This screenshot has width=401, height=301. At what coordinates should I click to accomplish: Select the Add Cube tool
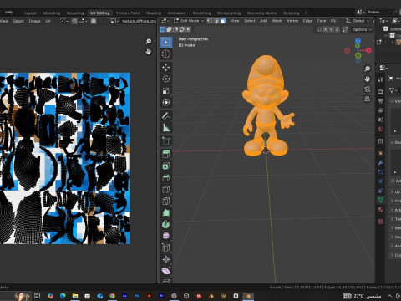166,140
